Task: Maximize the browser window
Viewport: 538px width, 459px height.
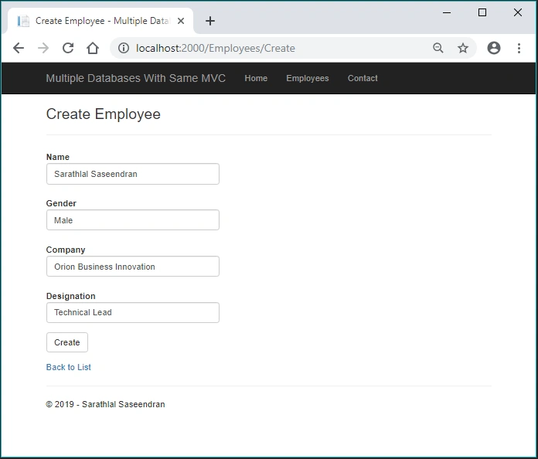Action: point(482,12)
